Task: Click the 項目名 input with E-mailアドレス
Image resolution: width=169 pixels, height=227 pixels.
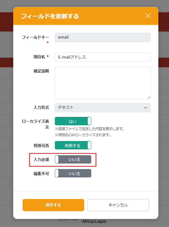Action: pos(103,57)
